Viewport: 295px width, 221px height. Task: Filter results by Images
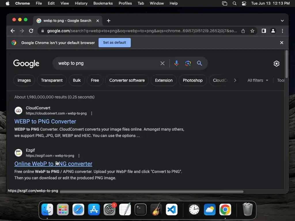pyautogui.click(x=24, y=81)
